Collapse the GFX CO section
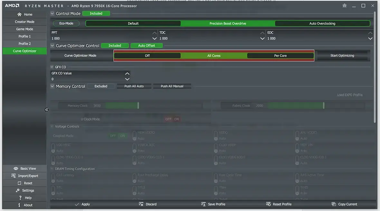380x211 pixels. click(x=52, y=67)
